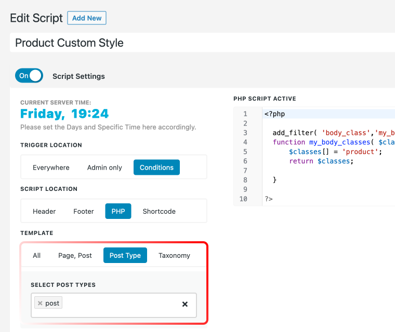
Task: Click the Add New button
Action: point(87,18)
